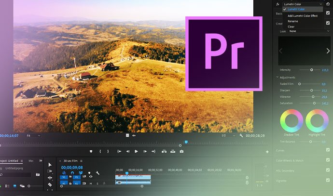Click the Shadow Tint color wheel

(x=291, y=121)
